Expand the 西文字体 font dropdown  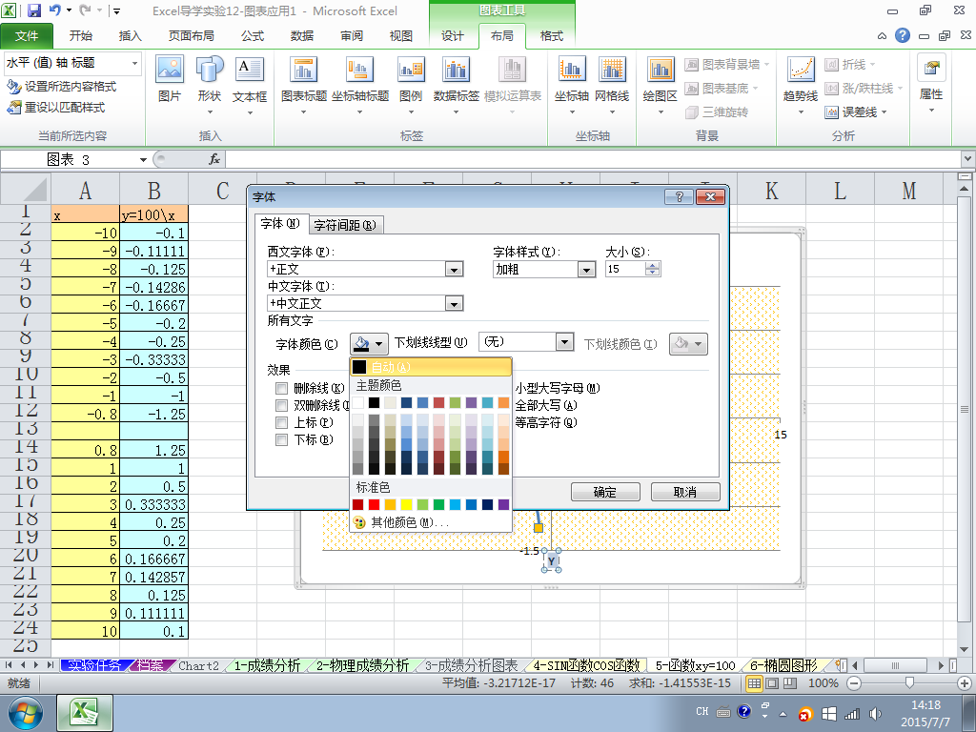tap(455, 270)
